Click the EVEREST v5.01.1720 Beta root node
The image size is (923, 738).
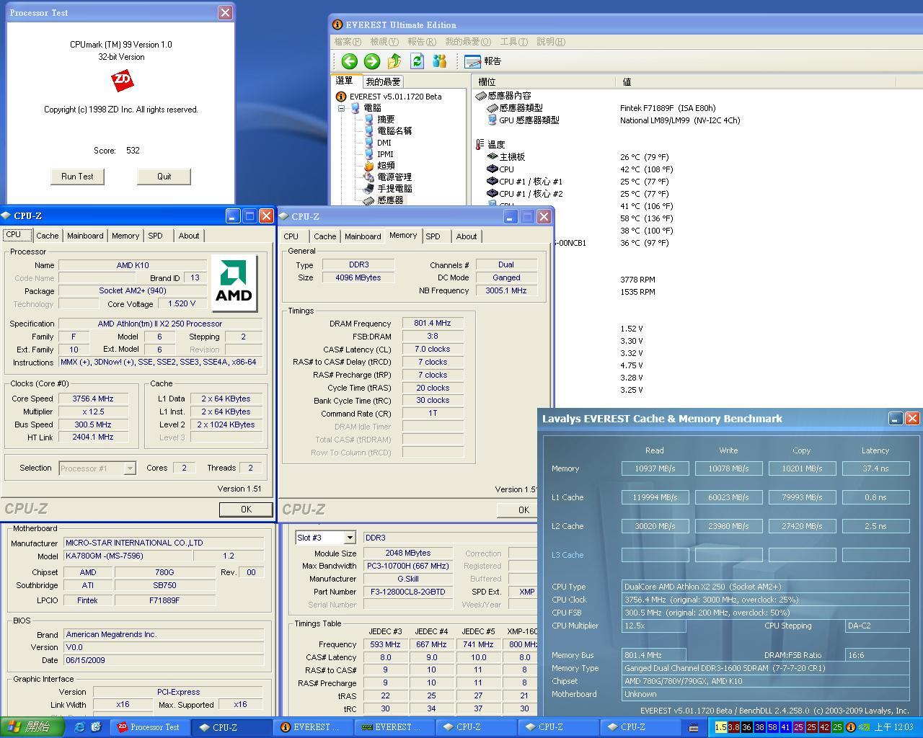[x=395, y=97]
